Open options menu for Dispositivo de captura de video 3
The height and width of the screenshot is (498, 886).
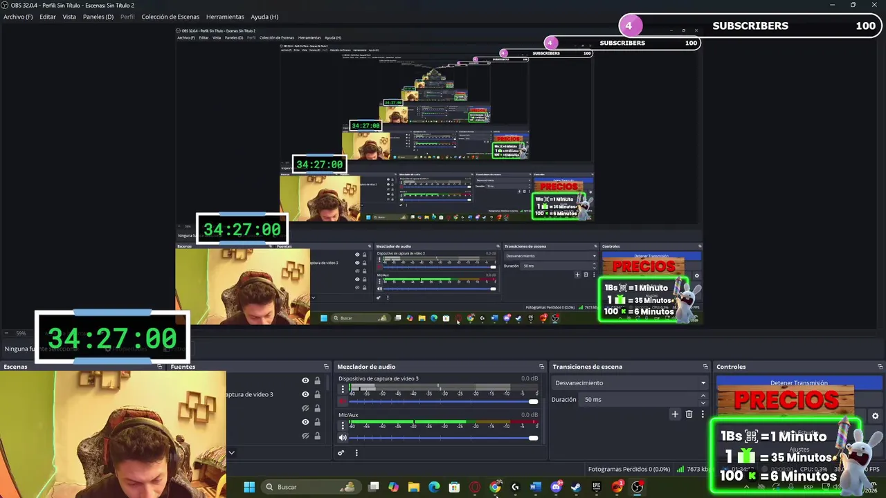(343, 389)
